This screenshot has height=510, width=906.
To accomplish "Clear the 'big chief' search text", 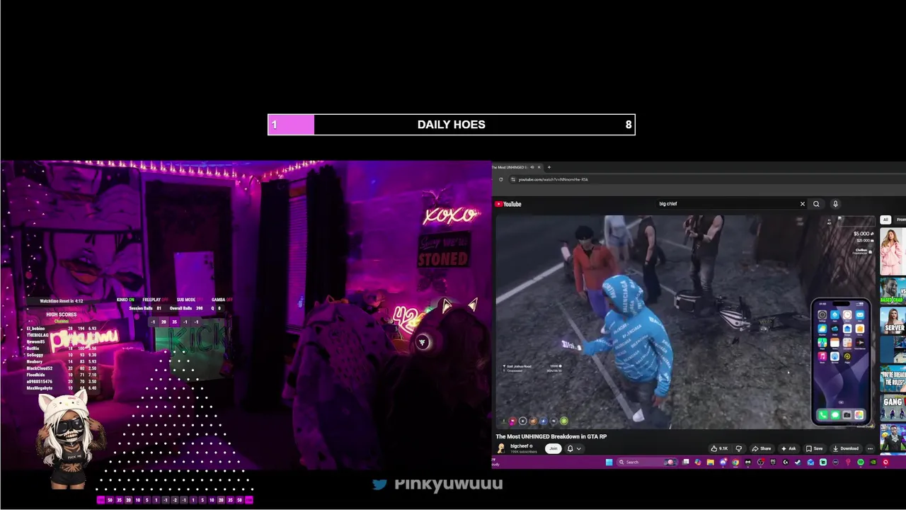I will point(802,204).
